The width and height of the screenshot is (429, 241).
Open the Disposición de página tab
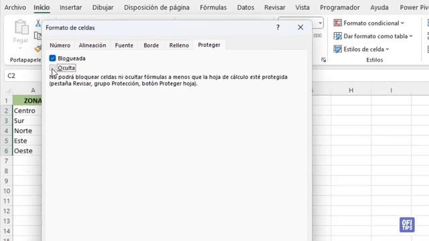156,7
